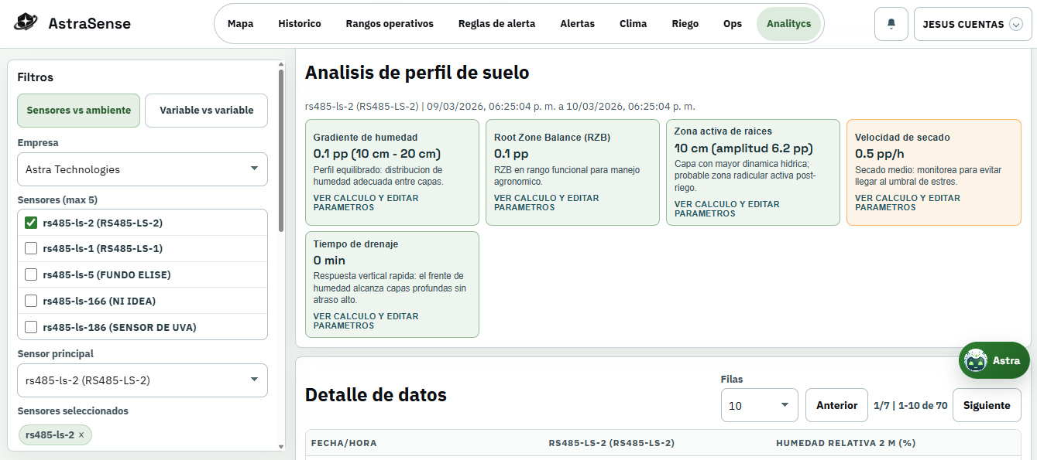Image resolution: width=1037 pixels, height=460 pixels.
Task: Open VER CALCULO on Gradiente de humedad card
Action: pyautogui.click(x=366, y=202)
